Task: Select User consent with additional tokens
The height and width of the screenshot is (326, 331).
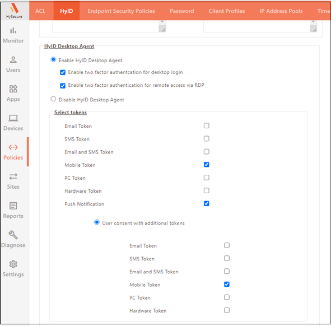Action: 97,222
